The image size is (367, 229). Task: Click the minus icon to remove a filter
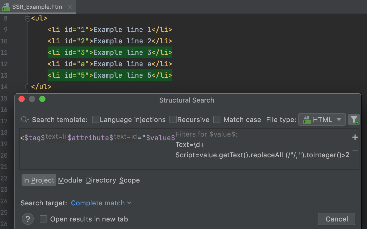click(x=355, y=150)
